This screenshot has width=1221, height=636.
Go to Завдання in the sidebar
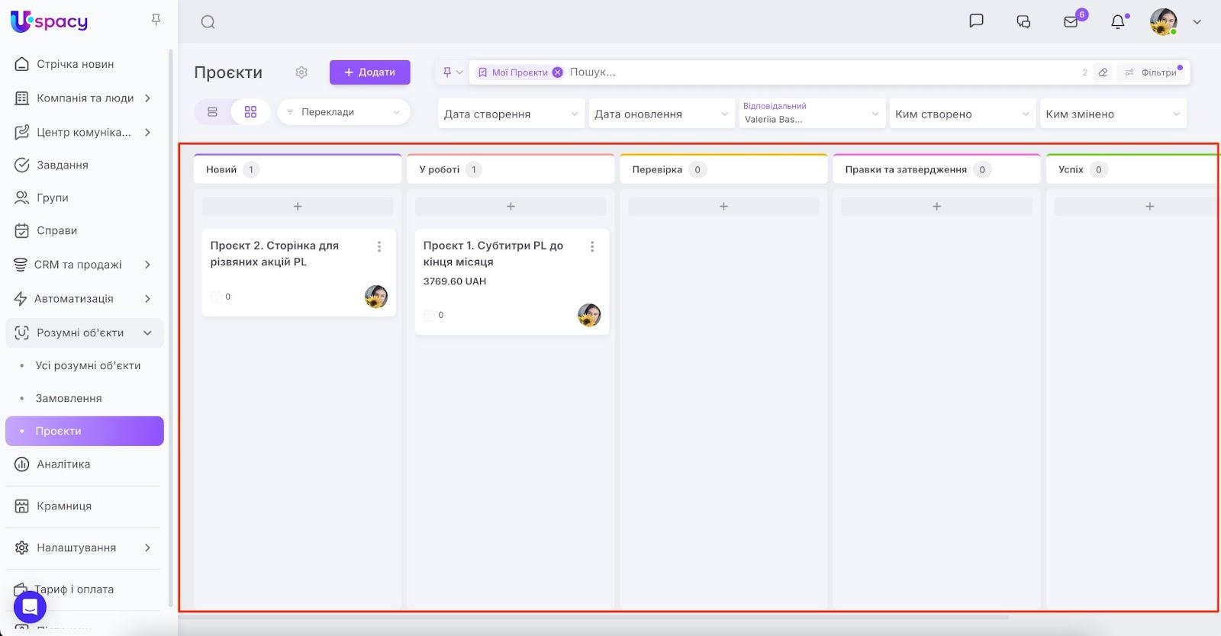click(63, 165)
